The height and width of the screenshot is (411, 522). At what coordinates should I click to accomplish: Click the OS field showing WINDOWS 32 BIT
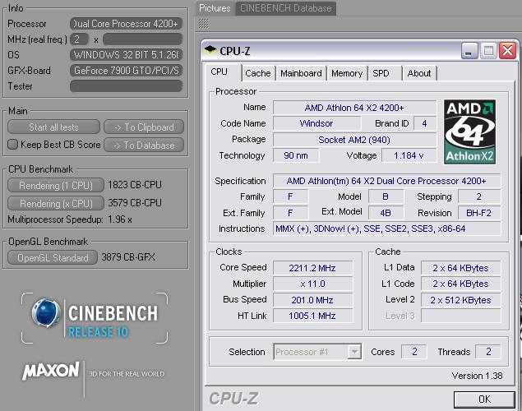coord(126,55)
